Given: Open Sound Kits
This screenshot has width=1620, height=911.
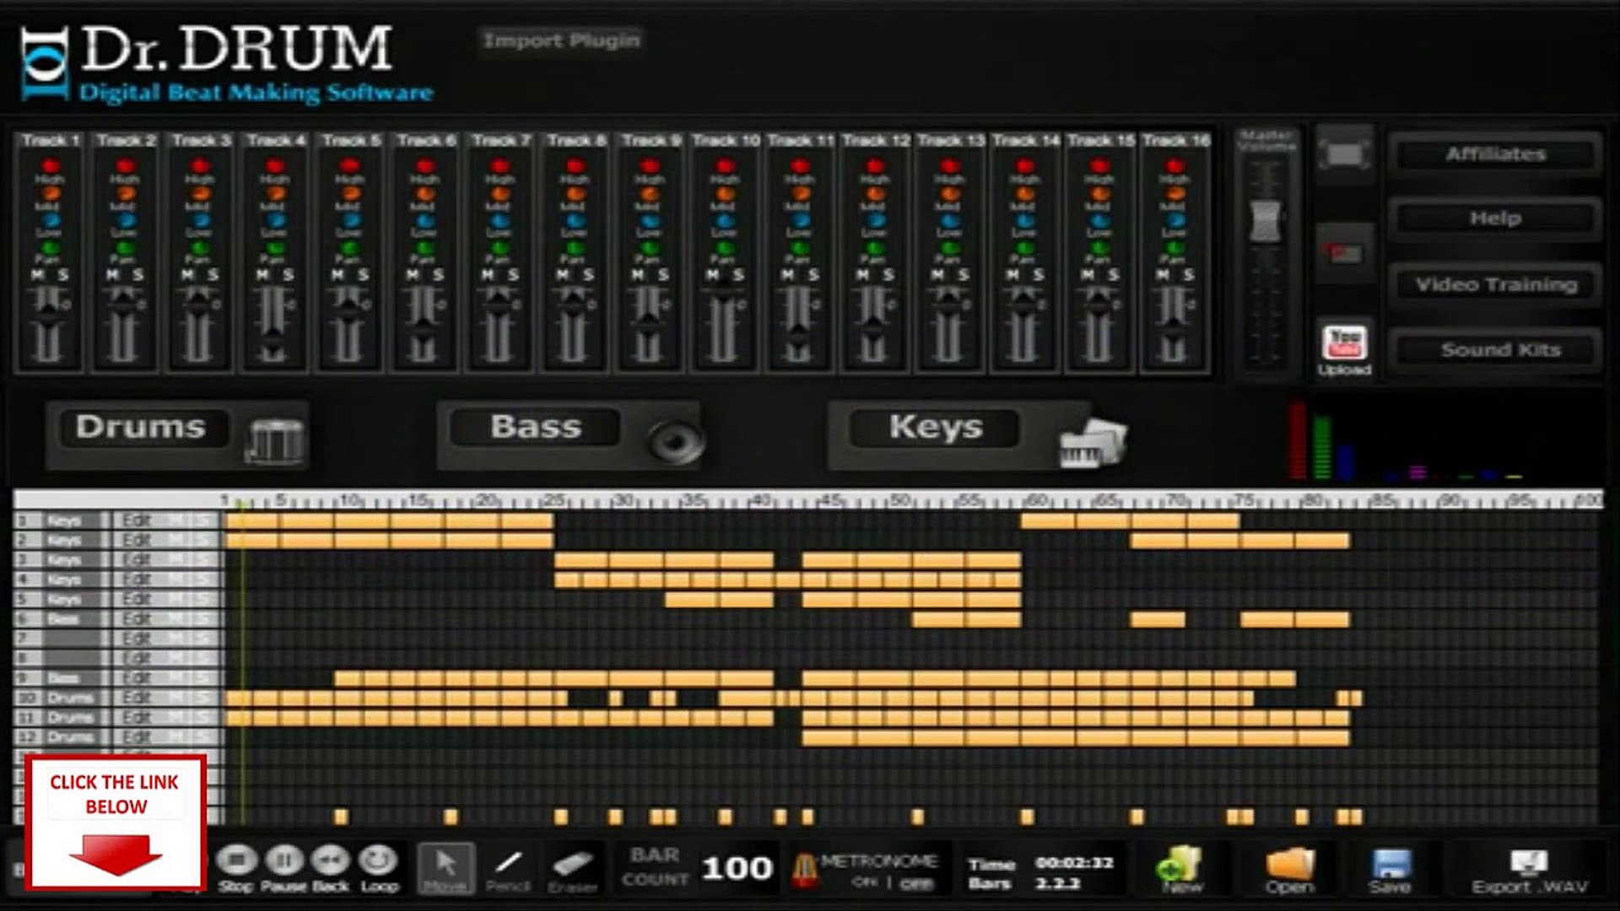Looking at the screenshot, I should pos(1495,349).
